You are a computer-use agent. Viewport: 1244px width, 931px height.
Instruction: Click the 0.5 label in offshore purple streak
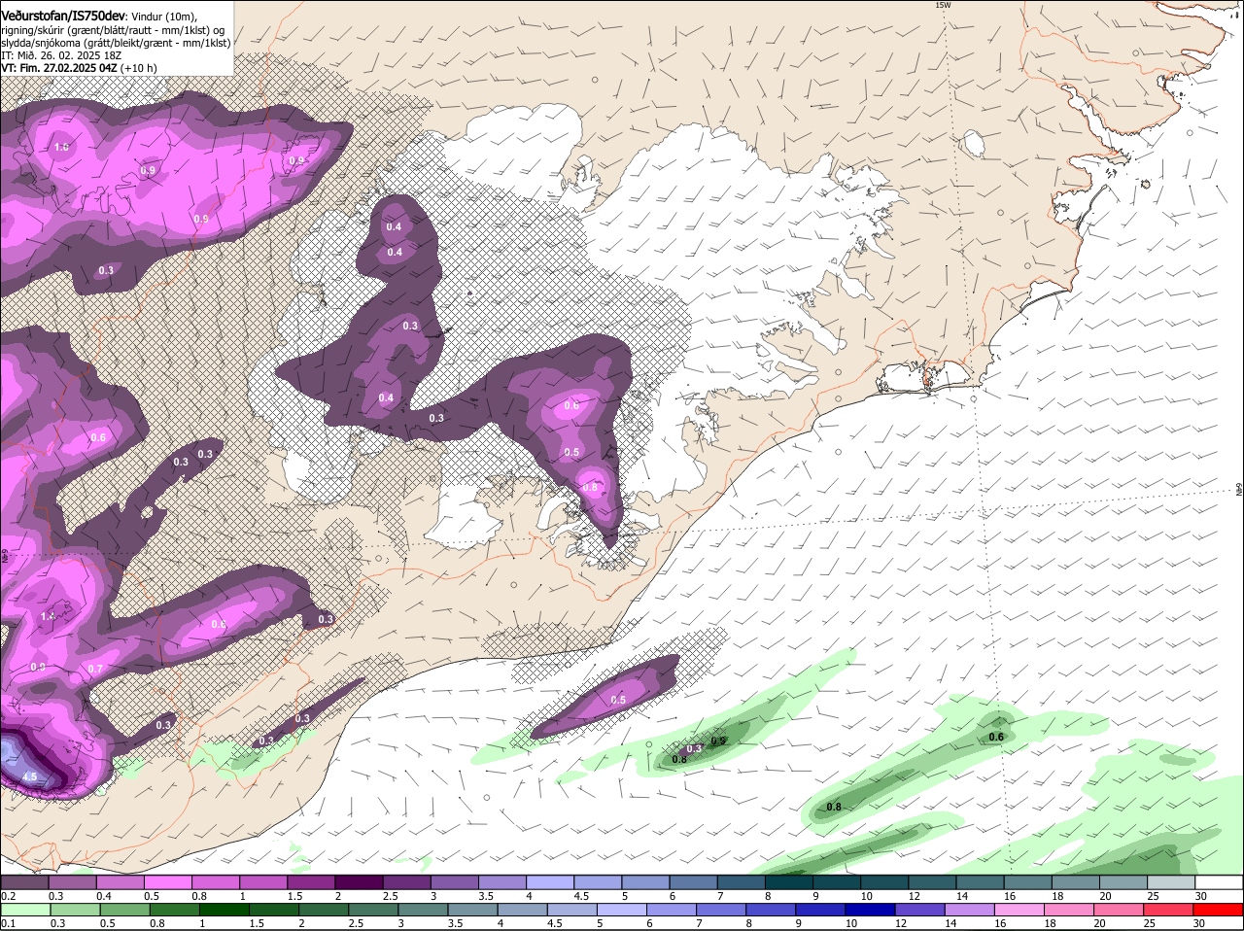tap(618, 700)
